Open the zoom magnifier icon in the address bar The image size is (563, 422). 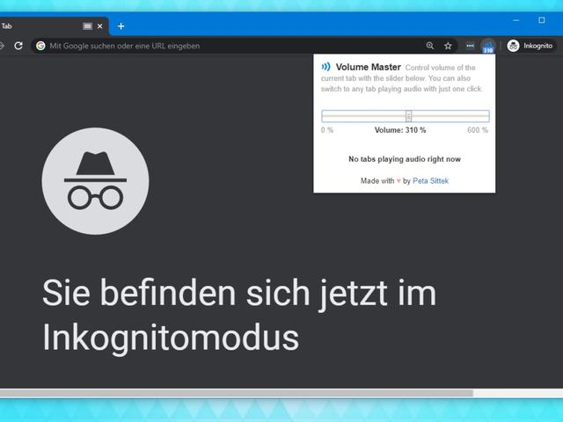(x=430, y=46)
